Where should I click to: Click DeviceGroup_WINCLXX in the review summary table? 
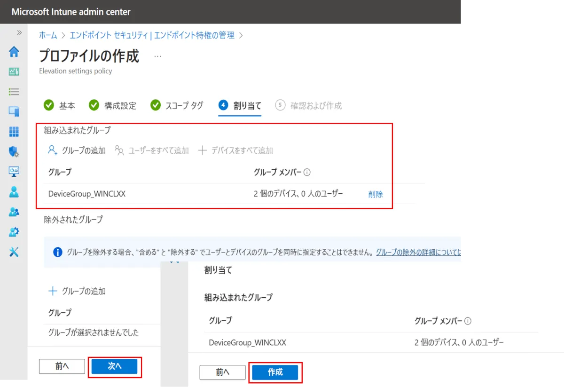[x=248, y=342]
